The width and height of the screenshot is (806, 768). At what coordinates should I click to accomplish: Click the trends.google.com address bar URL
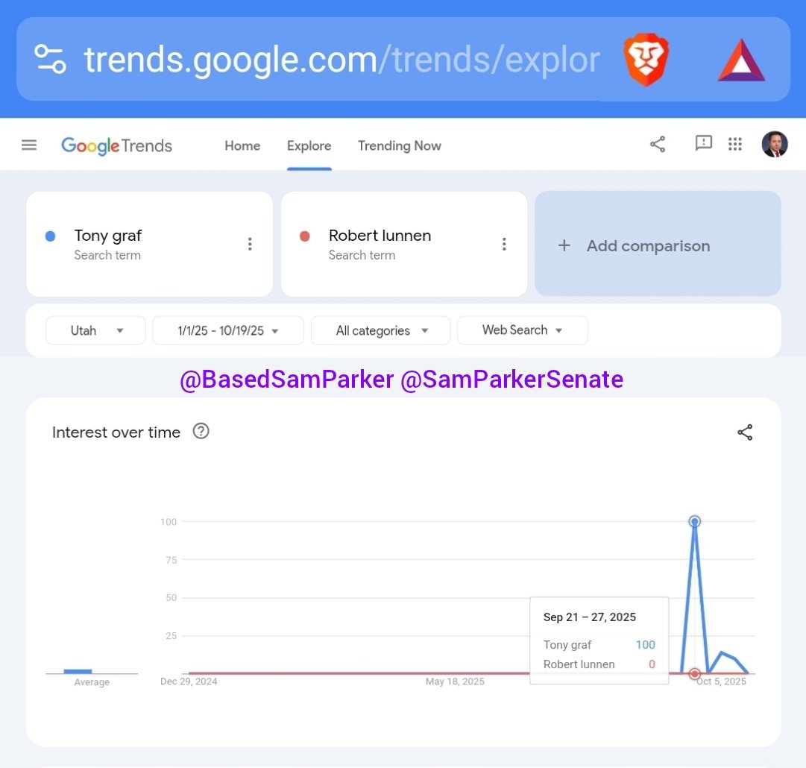pyautogui.click(x=341, y=60)
